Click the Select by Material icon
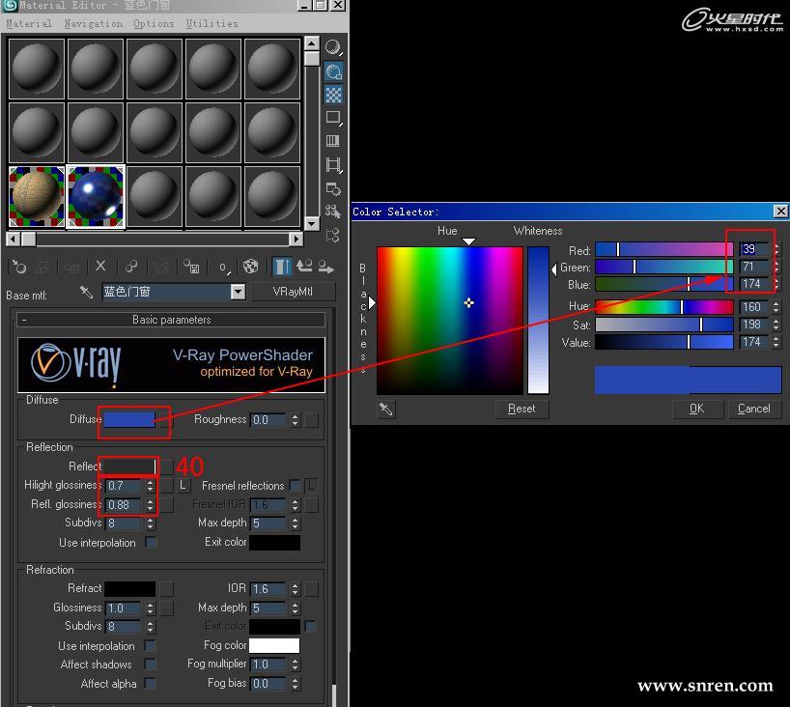The width and height of the screenshot is (790, 707). point(333,212)
